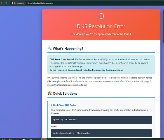Image resolution: width=164 pixels, height=140 pixels.
Task: Click the 'DNS Record Not Found' info box
Action: [x=101, y=65]
